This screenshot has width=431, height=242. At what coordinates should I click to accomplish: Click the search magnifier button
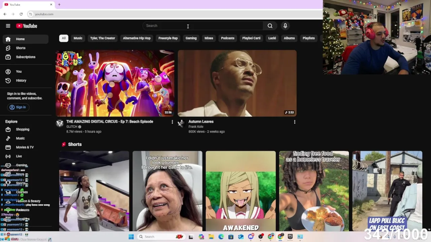pos(270,26)
